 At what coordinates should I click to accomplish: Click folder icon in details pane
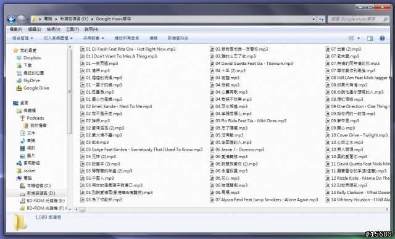(x=20, y=222)
